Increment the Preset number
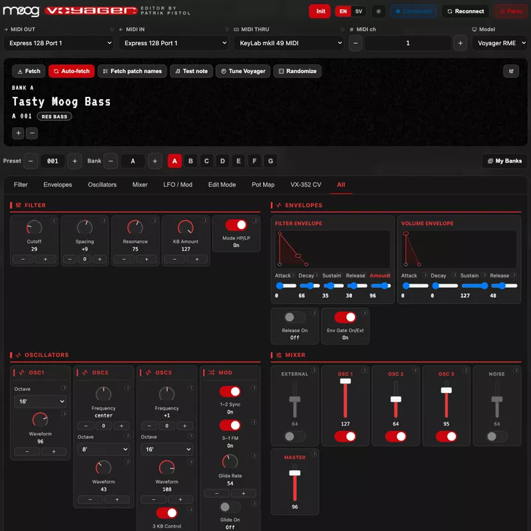 coord(74,161)
